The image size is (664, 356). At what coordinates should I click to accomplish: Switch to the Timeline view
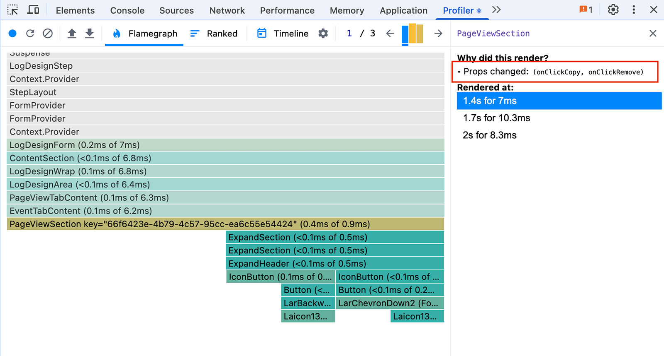point(283,34)
